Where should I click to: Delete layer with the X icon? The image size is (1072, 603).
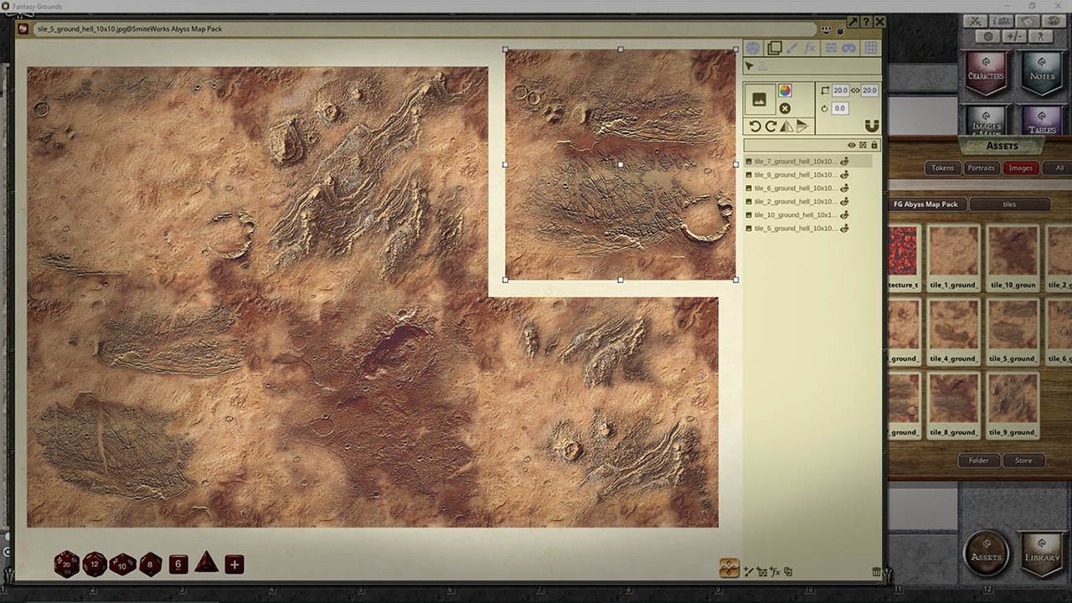click(x=785, y=109)
